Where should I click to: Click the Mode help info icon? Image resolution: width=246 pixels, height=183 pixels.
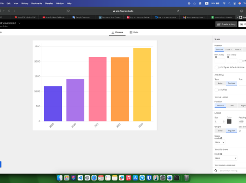(221, 154)
